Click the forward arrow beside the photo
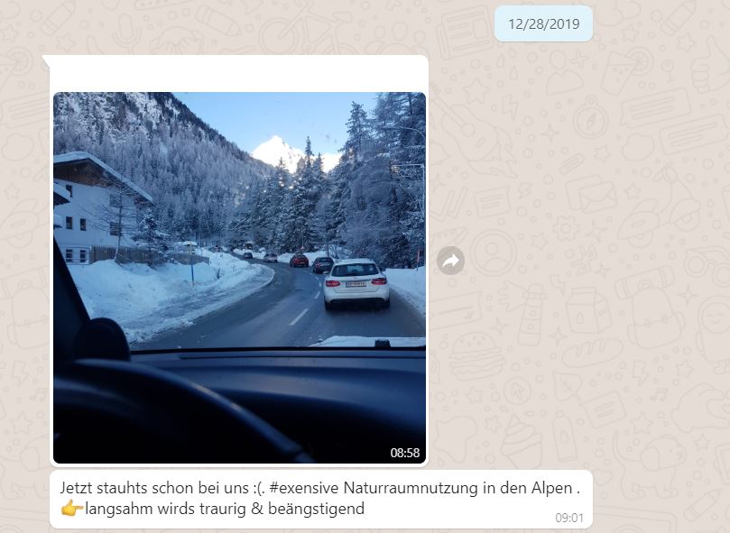 click(x=450, y=261)
